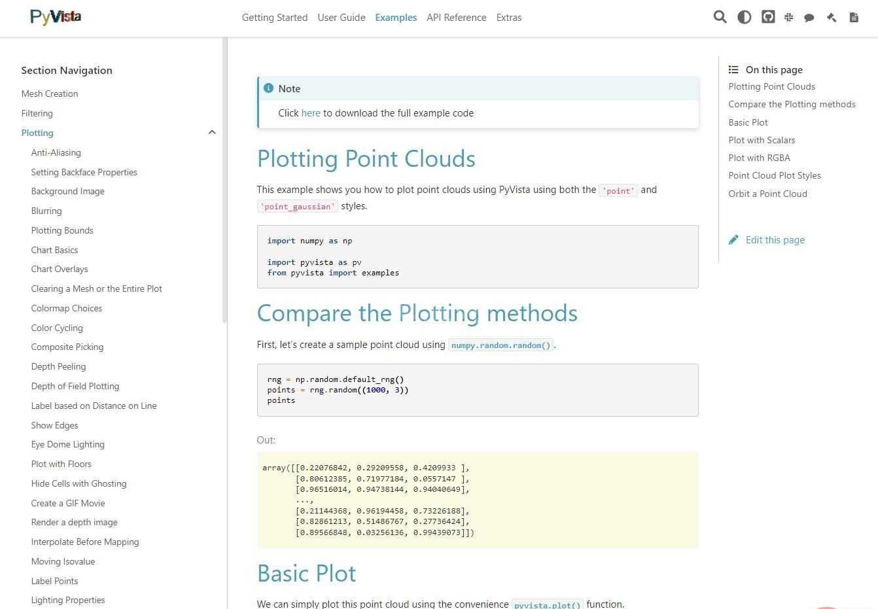Open the Plot with Floors example
The height and width of the screenshot is (609, 878).
pos(61,464)
